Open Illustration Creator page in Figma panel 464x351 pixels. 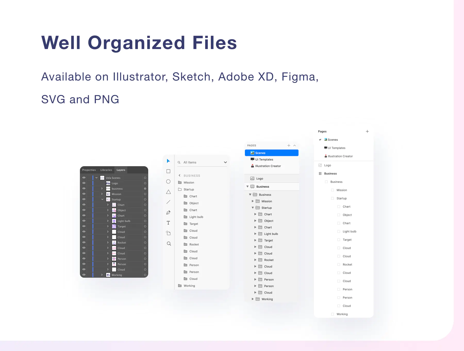click(344, 156)
